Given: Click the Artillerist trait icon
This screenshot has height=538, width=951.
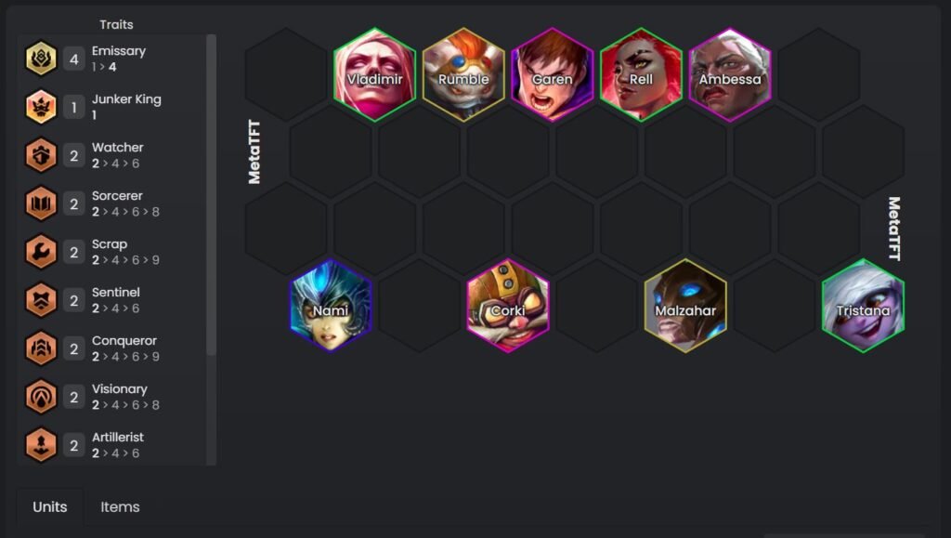Looking at the screenshot, I should [x=41, y=445].
